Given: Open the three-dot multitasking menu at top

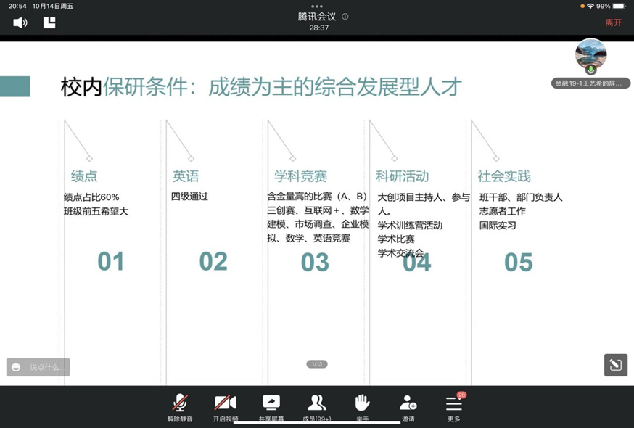Looking at the screenshot, I should pyautogui.click(x=317, y=6).
